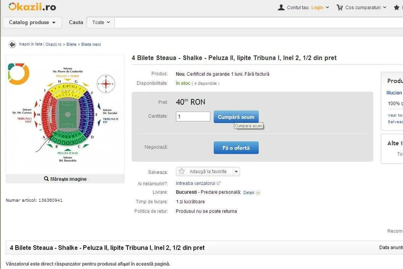This screenshot has width=403, height=269.
Task: Click the star icon beside Adaugă la favorite
Action: (182, 172)
